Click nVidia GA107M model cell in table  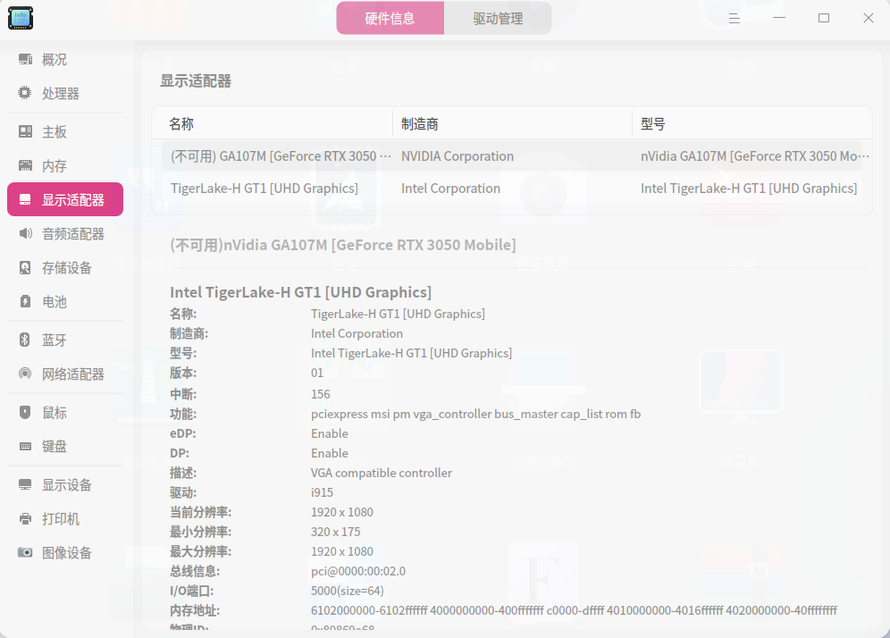(755, 156)
